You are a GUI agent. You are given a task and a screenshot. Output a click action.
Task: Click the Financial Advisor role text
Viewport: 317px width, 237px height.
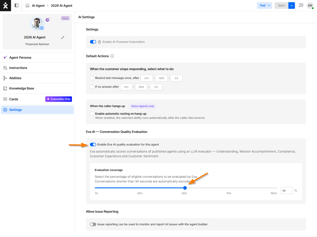(38, 44)
